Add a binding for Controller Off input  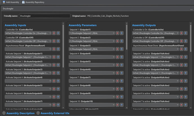(58, 41)
